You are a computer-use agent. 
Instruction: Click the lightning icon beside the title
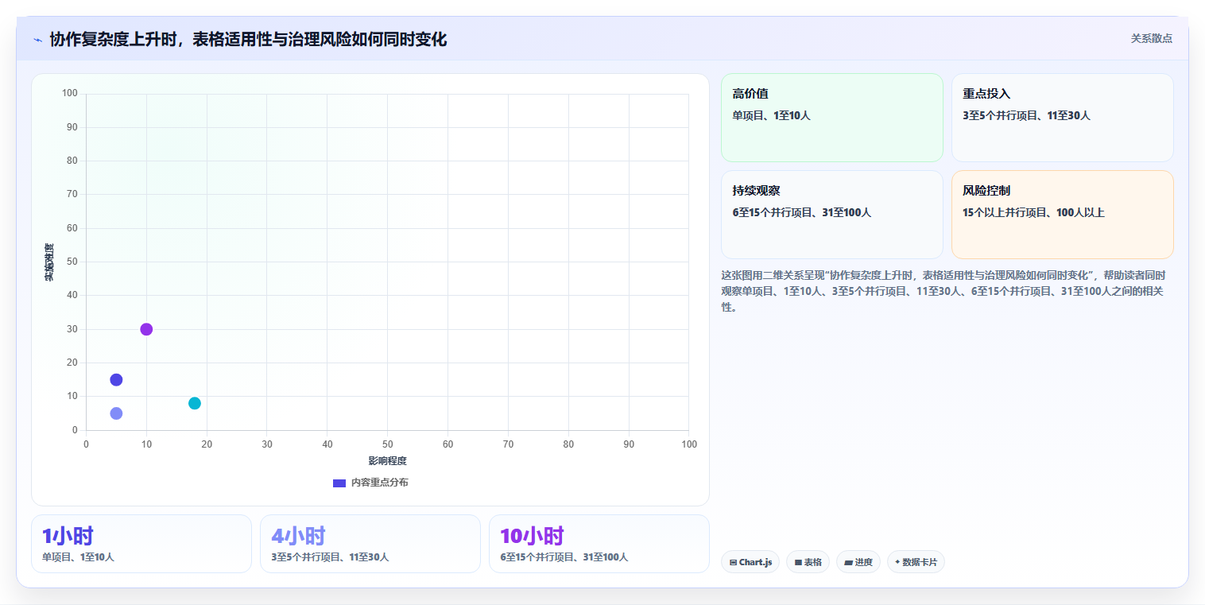(37, 40)
